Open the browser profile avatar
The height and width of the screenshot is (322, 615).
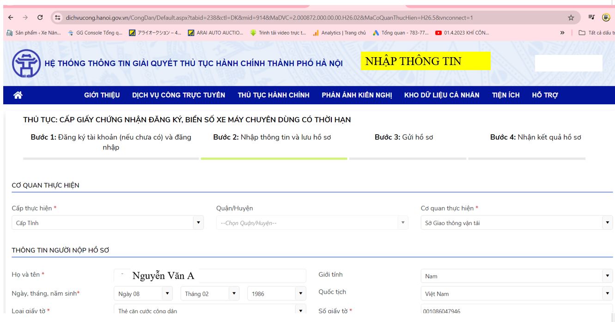(606, 18)
